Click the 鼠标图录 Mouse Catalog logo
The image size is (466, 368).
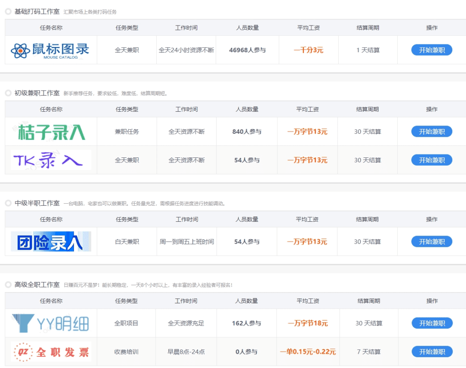[x=50, y=50]
